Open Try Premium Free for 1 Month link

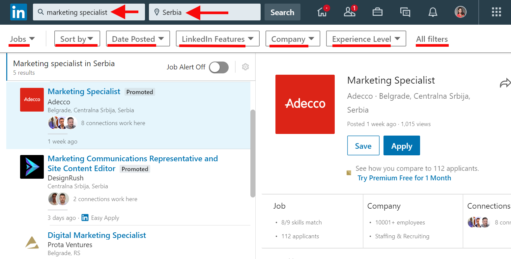click(x=404, y=178)
